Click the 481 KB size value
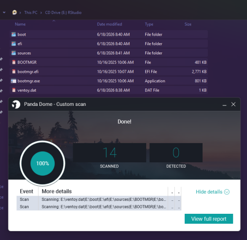The image size is (247, 240). click(x=201, y=62)
